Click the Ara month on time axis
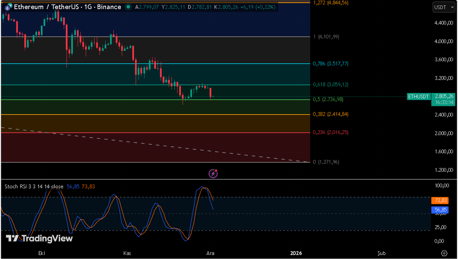The width and height of the screenshot is (458, 259). [210, 253]
